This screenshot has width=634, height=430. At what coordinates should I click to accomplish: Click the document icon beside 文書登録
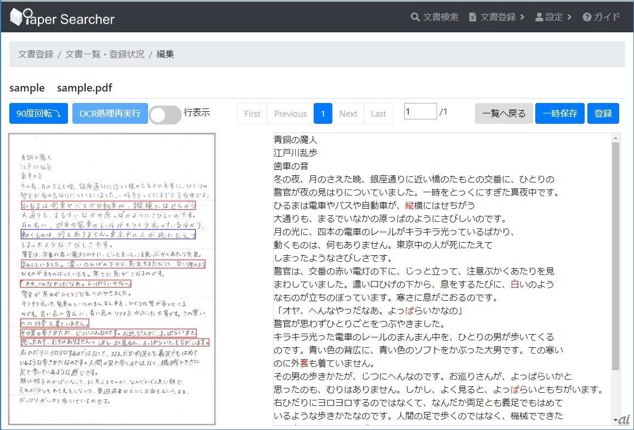(x=472, y=17)
